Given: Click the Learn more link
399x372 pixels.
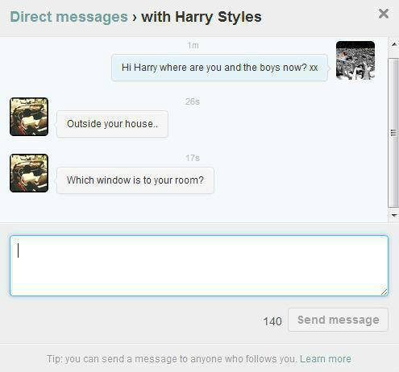Looking at the screenshot, I should tap(326, 359).
